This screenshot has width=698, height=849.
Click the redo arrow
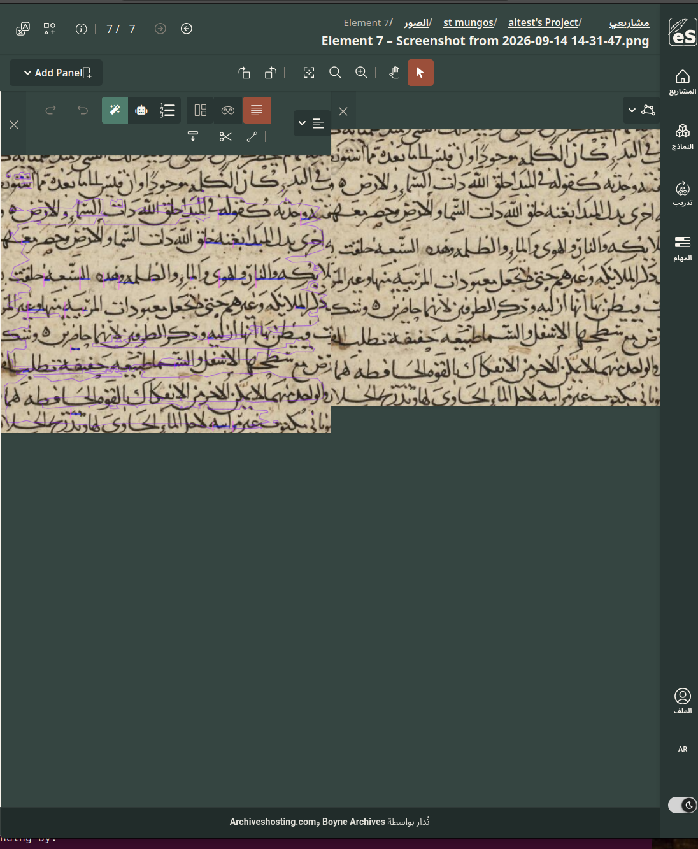click(x=51, y=110)
